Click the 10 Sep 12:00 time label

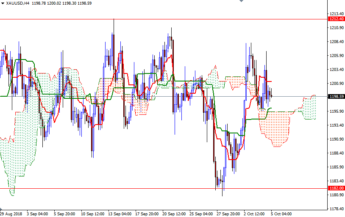tap(93, 214)
